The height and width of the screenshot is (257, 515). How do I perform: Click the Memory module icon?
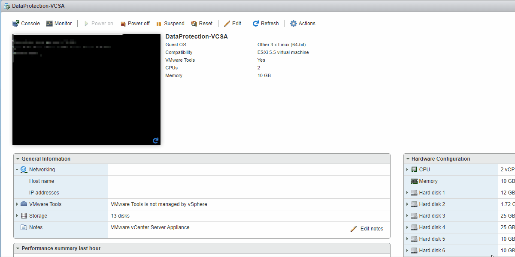pyautogui.click(x=414, y=181)
